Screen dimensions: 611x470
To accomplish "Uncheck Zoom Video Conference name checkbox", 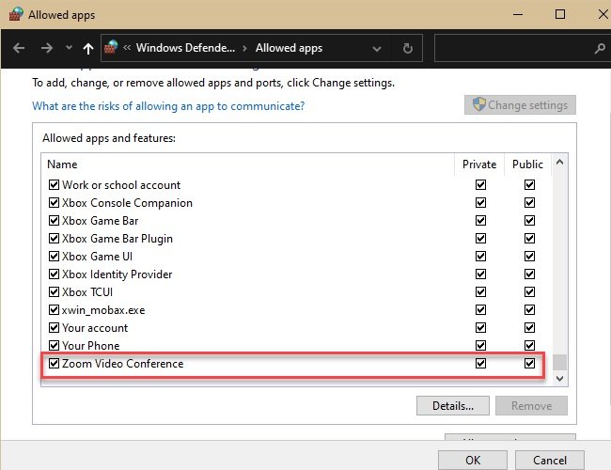I will coord(54,364).
